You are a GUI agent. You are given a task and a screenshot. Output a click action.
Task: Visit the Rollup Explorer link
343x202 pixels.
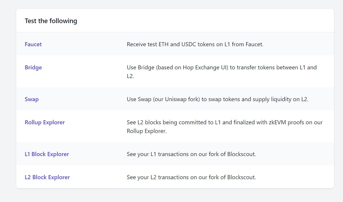coord(45,122)
